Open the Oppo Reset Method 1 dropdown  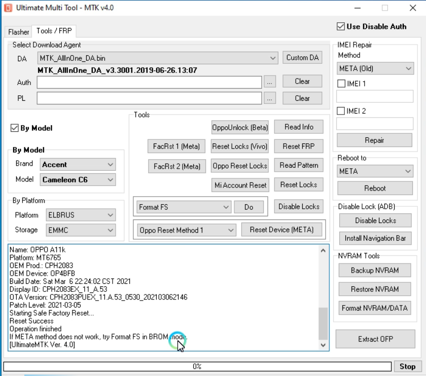(187, 230)
